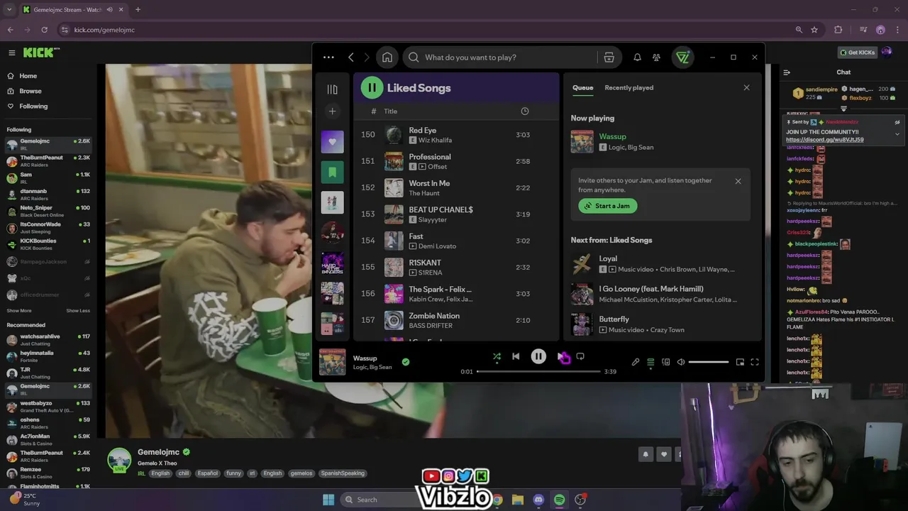Pause playback with the bottom player bar button
This screenshot has width=908, height=511.
coord(538,357)
